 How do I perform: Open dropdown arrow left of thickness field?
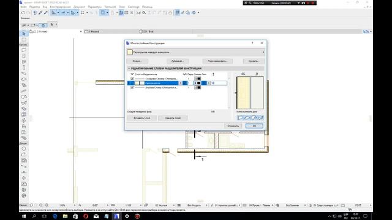click(x=209, y=83)
